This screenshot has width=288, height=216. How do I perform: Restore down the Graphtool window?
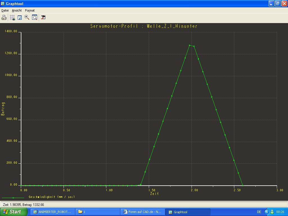[278, 3]
